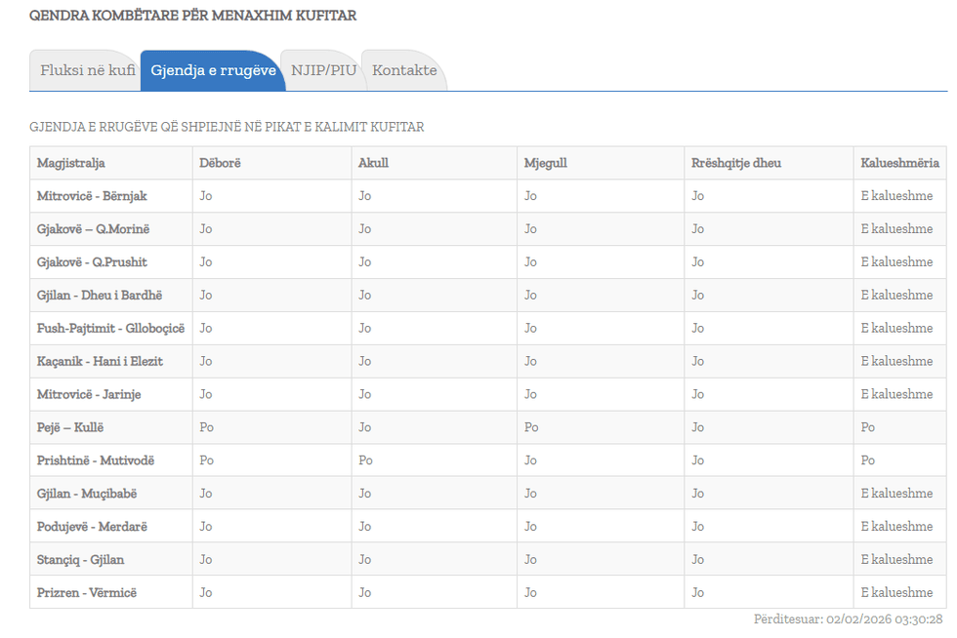Select the Mitrovicë - Bërnjak row
957x638 pixels.
(92, 196)
